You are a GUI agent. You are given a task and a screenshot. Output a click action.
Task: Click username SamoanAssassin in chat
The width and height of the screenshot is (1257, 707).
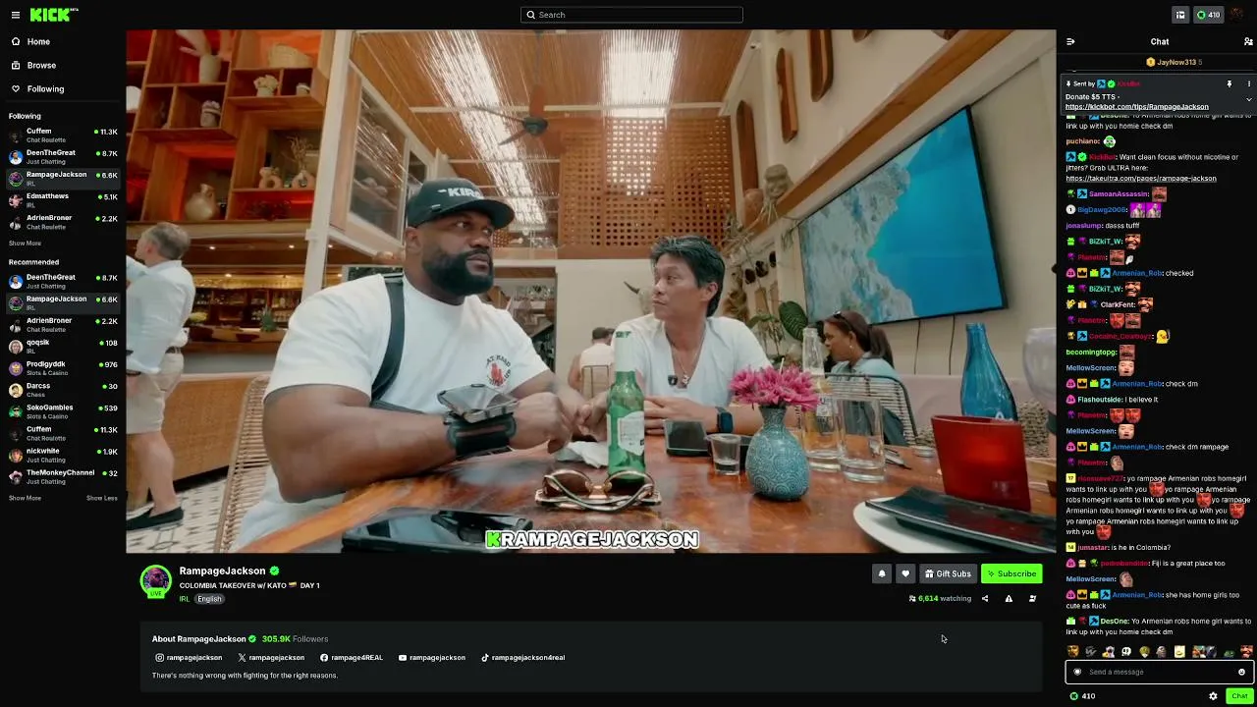pyautogui.click(x=1119, y=193)
